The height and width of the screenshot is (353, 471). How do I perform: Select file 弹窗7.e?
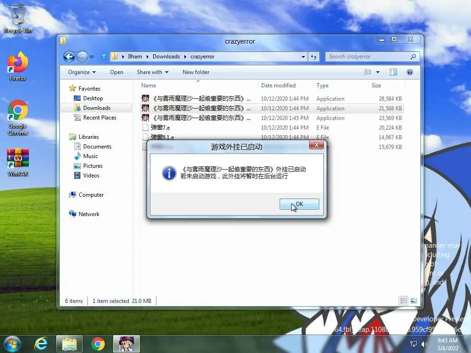click(x=272, y=128)
